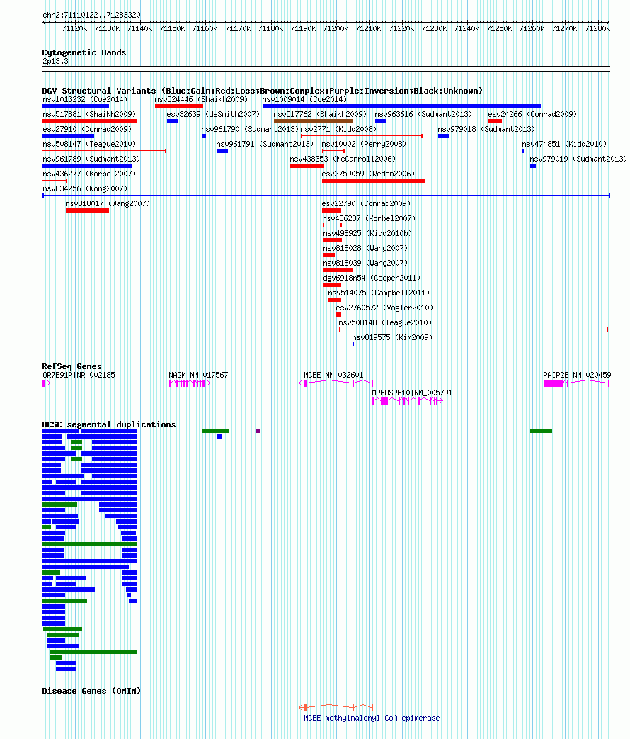
Task: Open esv22790 (Conrad2009) label
Action: tap(366, 203)
